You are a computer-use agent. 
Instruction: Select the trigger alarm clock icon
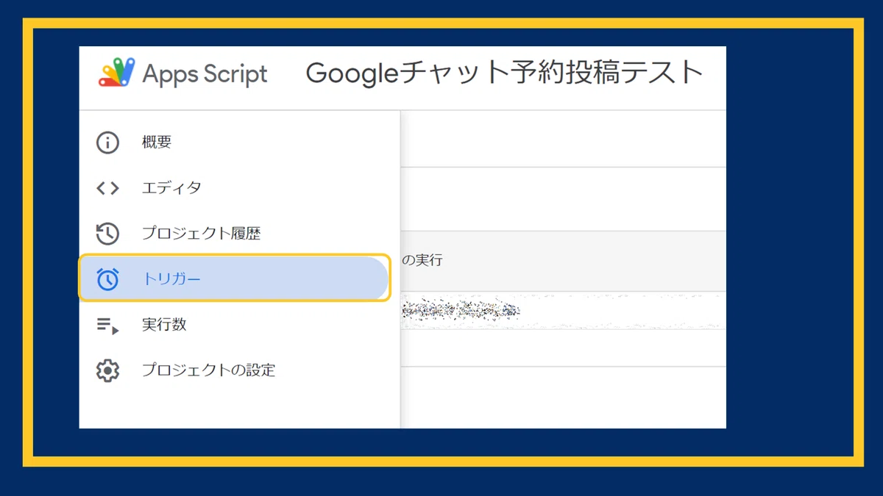click(x=107, y=279)
